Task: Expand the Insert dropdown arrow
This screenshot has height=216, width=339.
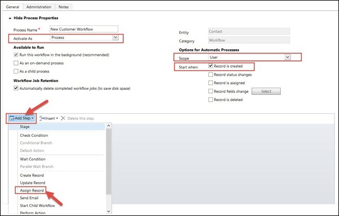Action: tap(57, 118)
